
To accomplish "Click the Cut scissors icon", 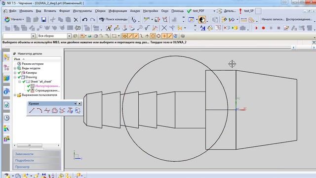I will pos(53,19).
